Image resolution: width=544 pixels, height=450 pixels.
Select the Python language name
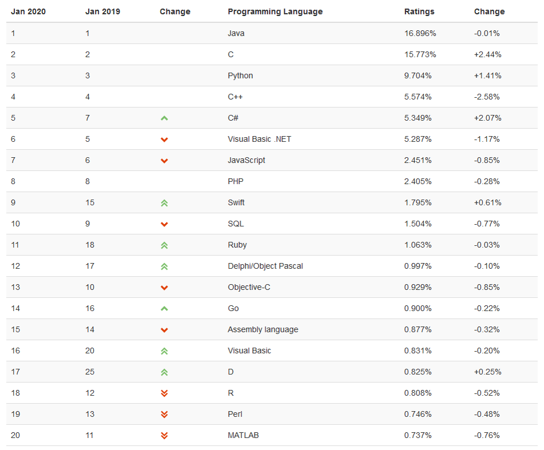[240, 75]
